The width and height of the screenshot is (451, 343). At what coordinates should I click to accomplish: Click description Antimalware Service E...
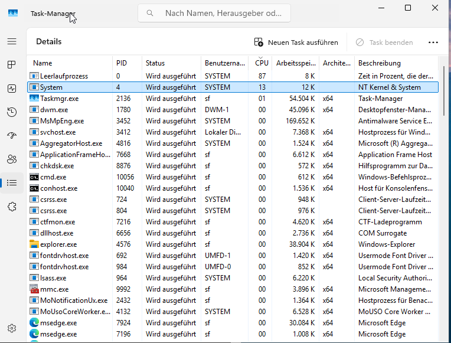click(x=395, y=121)
